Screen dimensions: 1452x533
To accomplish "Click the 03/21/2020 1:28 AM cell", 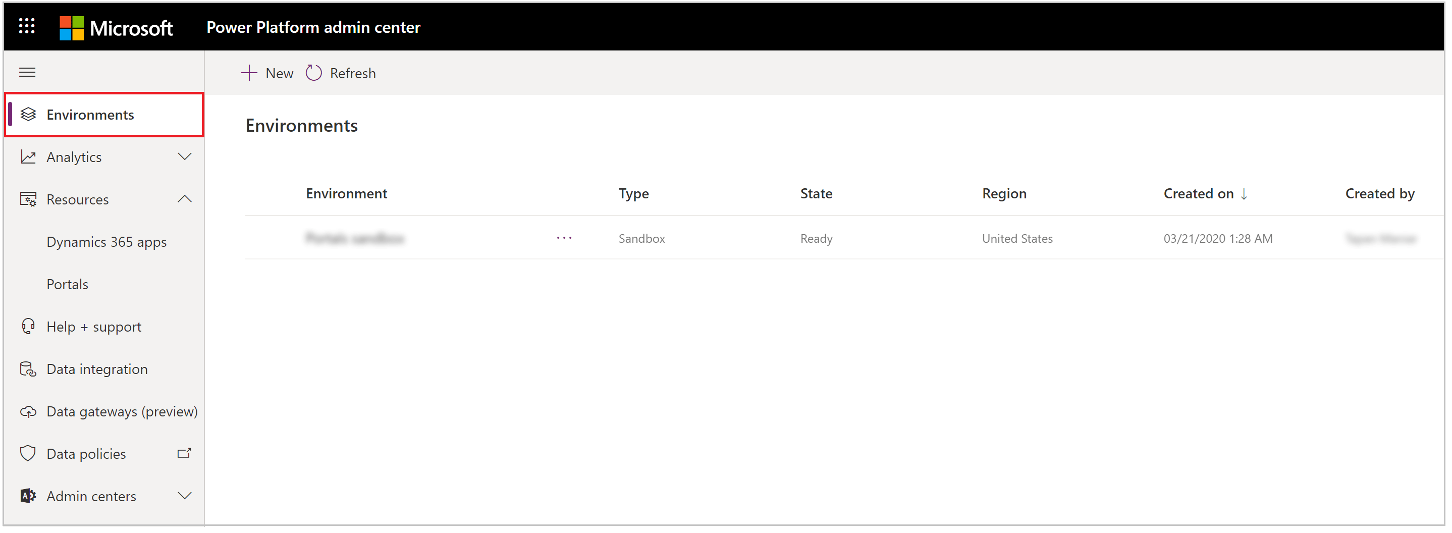I will (x=1218, y=239).
